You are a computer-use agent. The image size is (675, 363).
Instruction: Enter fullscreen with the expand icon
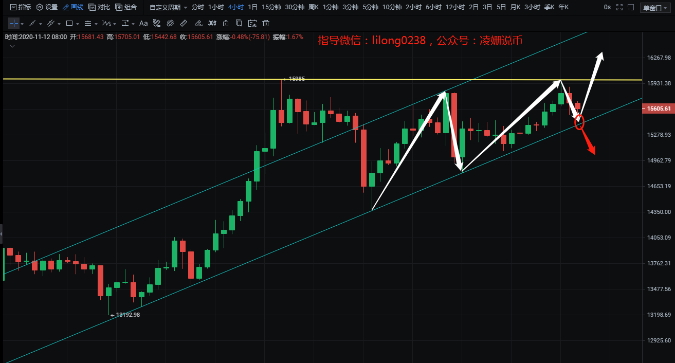point(619,7)
